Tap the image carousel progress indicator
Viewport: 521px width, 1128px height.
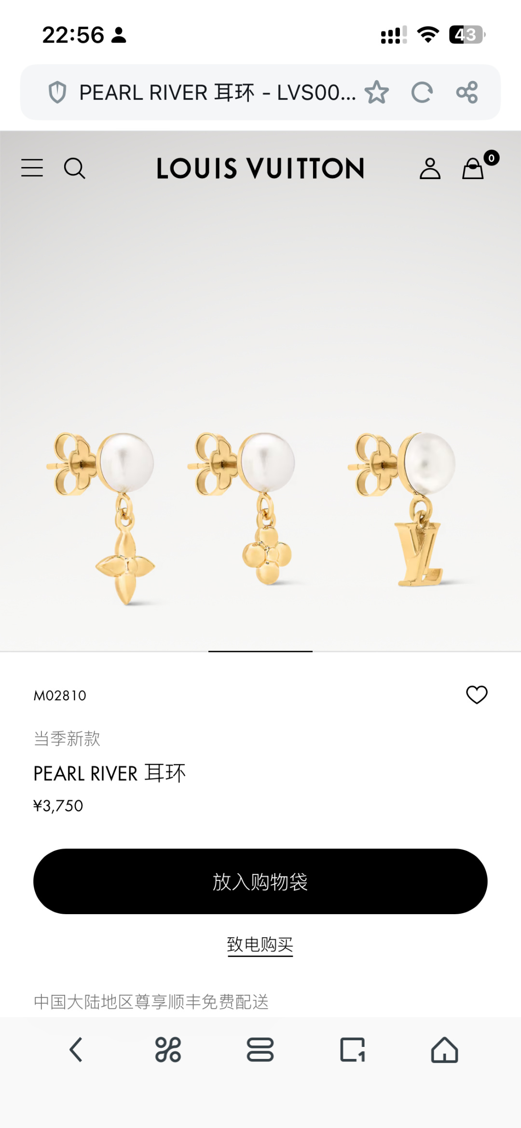[260, 651]
